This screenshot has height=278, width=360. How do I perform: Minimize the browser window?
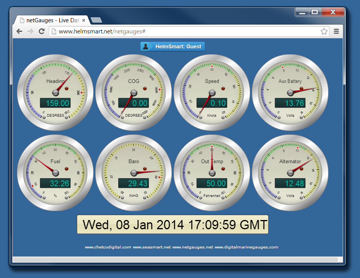click(x=302, y=12)
